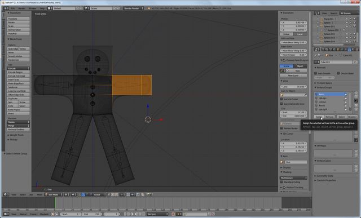Click the add vertex group plus icon

click(356, 93)
